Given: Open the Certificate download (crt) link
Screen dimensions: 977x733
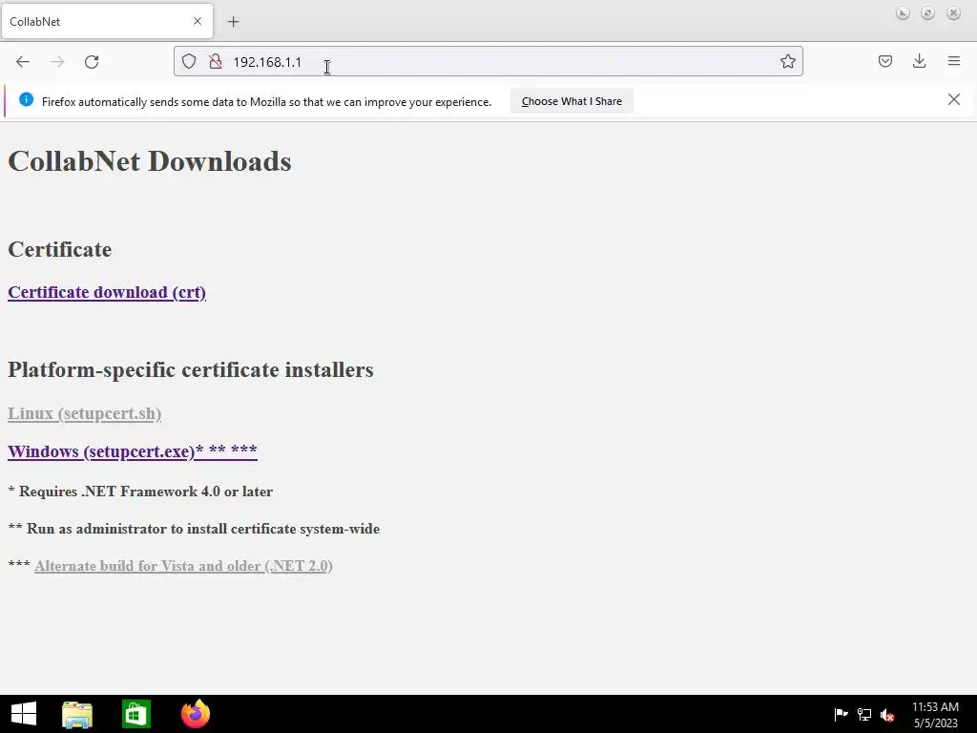Looking at the screenshot, I should tap(107, 292).
